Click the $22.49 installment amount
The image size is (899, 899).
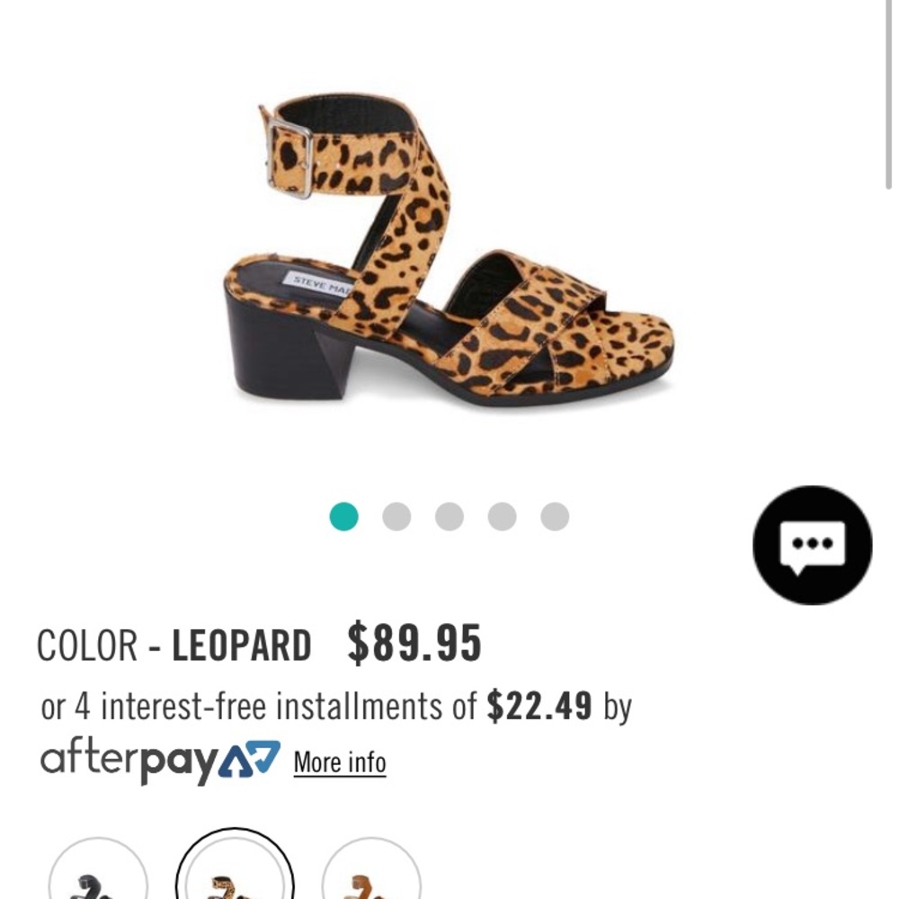(539, 705)
